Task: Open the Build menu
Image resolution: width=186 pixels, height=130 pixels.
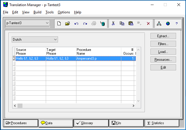Action: (x=37, y=12)
